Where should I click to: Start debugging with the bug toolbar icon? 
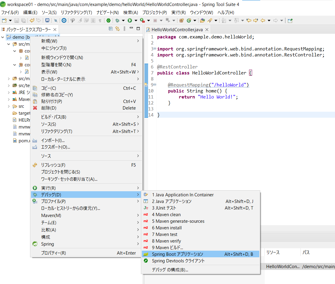click(117, 20)
